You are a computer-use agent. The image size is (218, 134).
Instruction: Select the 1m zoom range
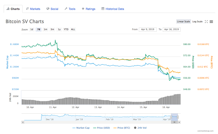tap(45, 29)
